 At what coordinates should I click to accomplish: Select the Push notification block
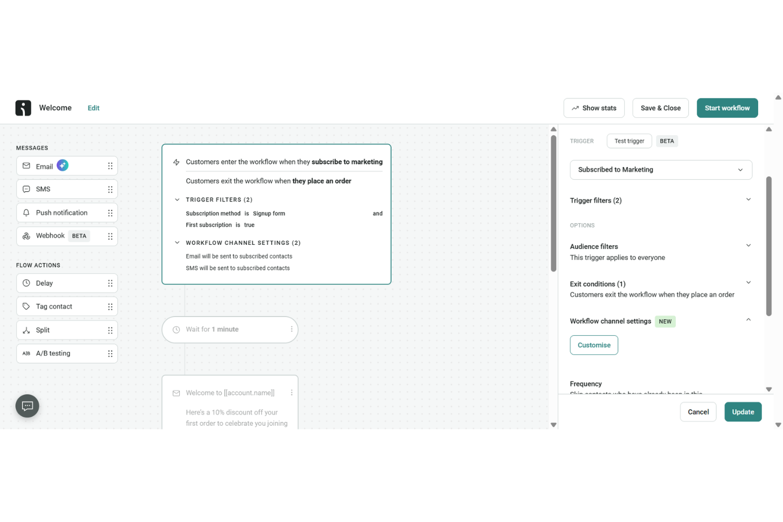[67, 213]
